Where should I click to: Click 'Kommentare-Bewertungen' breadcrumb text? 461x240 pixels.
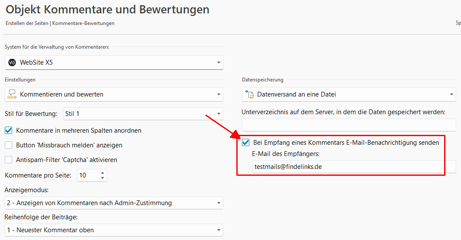coord(83,23)
